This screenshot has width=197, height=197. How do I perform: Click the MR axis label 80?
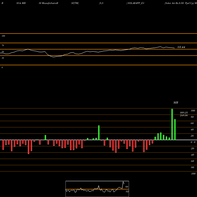pyautogui.click(x=192, y=117)
